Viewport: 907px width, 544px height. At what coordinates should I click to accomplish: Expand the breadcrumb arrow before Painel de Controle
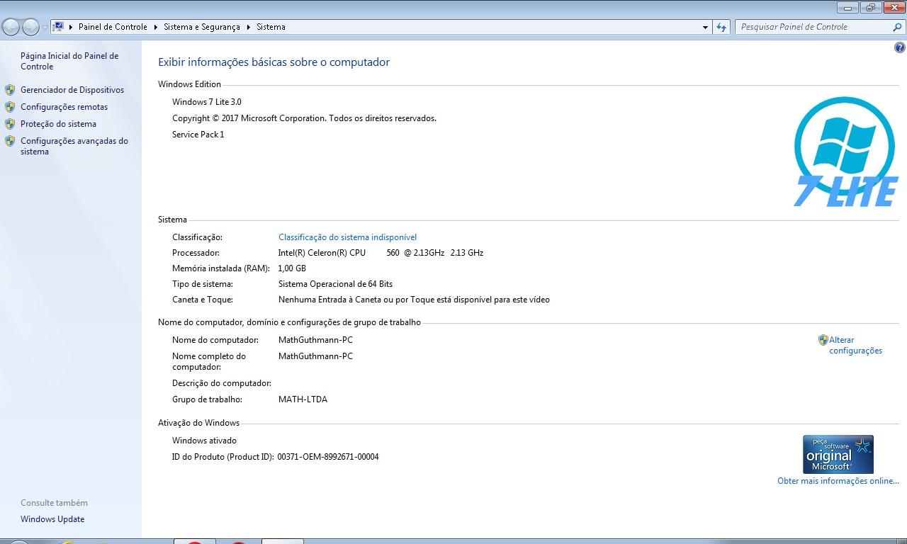[71, 27]
